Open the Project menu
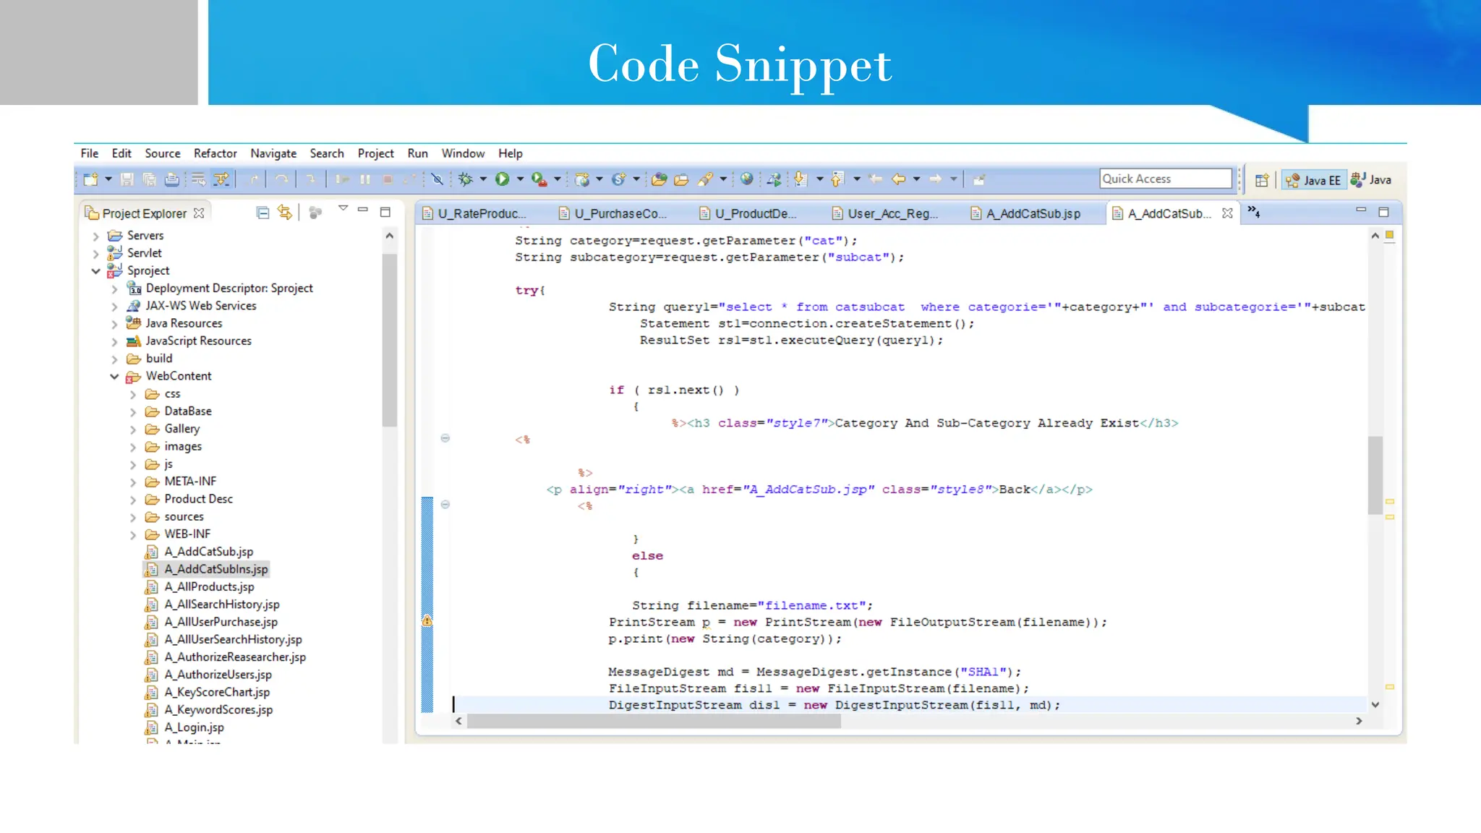 point(375,153)
